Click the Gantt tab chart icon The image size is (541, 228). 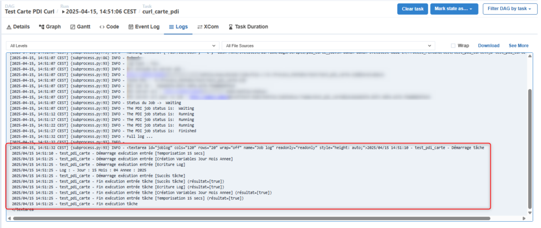[x=73, y=27]
